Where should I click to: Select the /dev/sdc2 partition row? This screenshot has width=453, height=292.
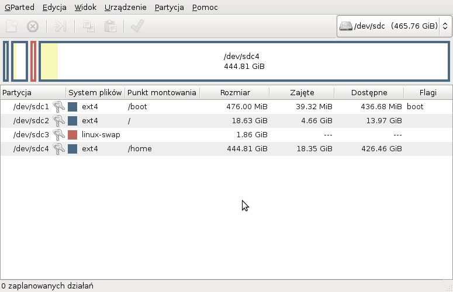(x=175, y=121)
